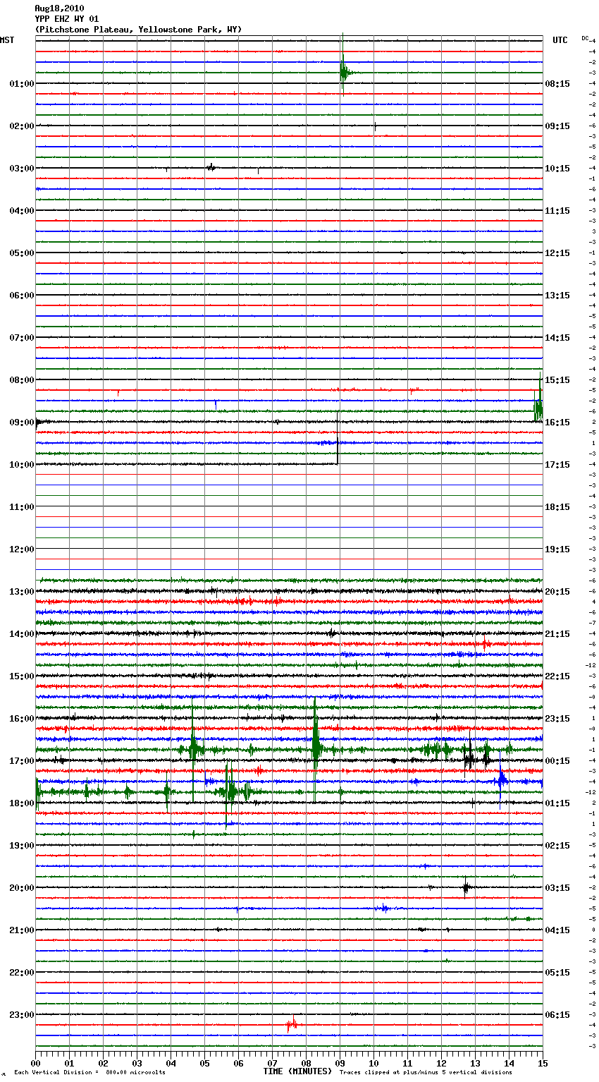Click the "21:15" UTC time label

click(x=557, y=634)
